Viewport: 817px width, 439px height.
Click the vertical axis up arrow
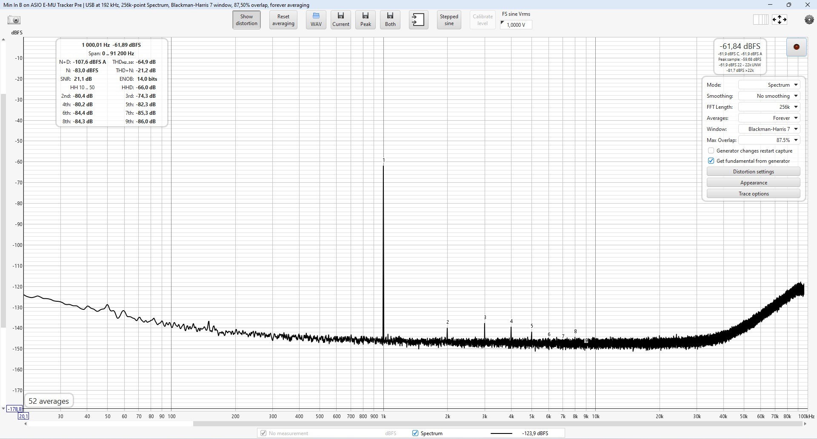[x=3, y=40]
